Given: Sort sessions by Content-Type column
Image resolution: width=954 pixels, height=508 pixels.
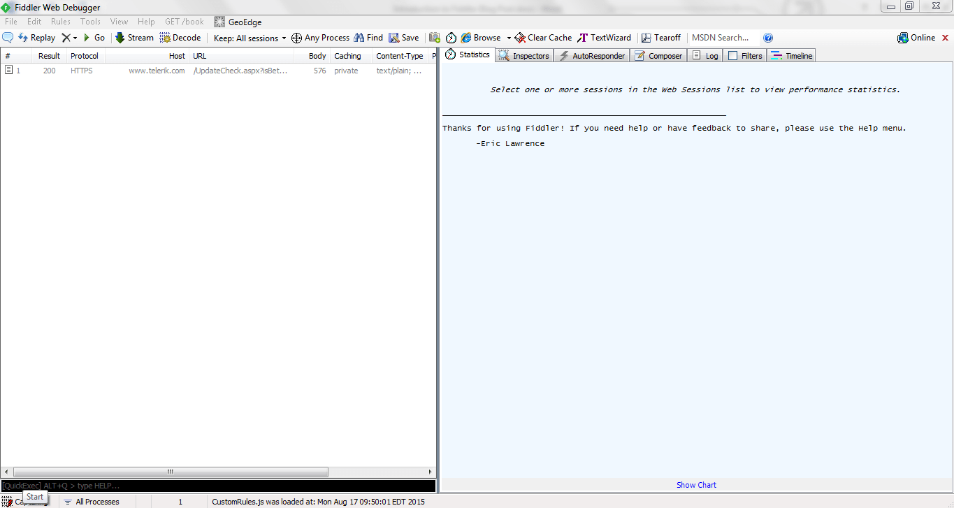Looking at the screenshot, I should (x=400, y=56).
